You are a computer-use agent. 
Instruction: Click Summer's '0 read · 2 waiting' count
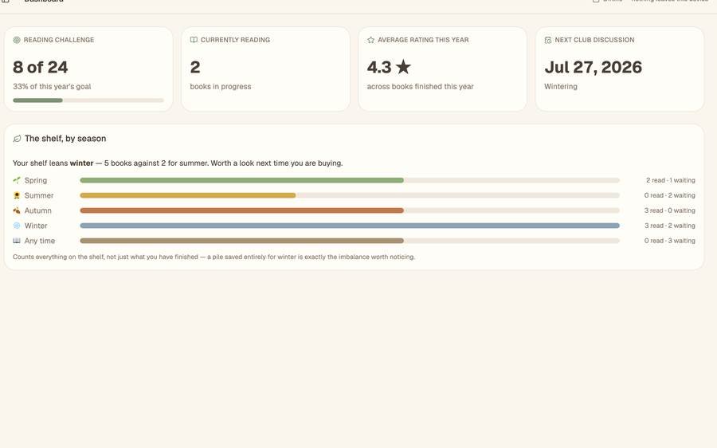click(669, 195)
